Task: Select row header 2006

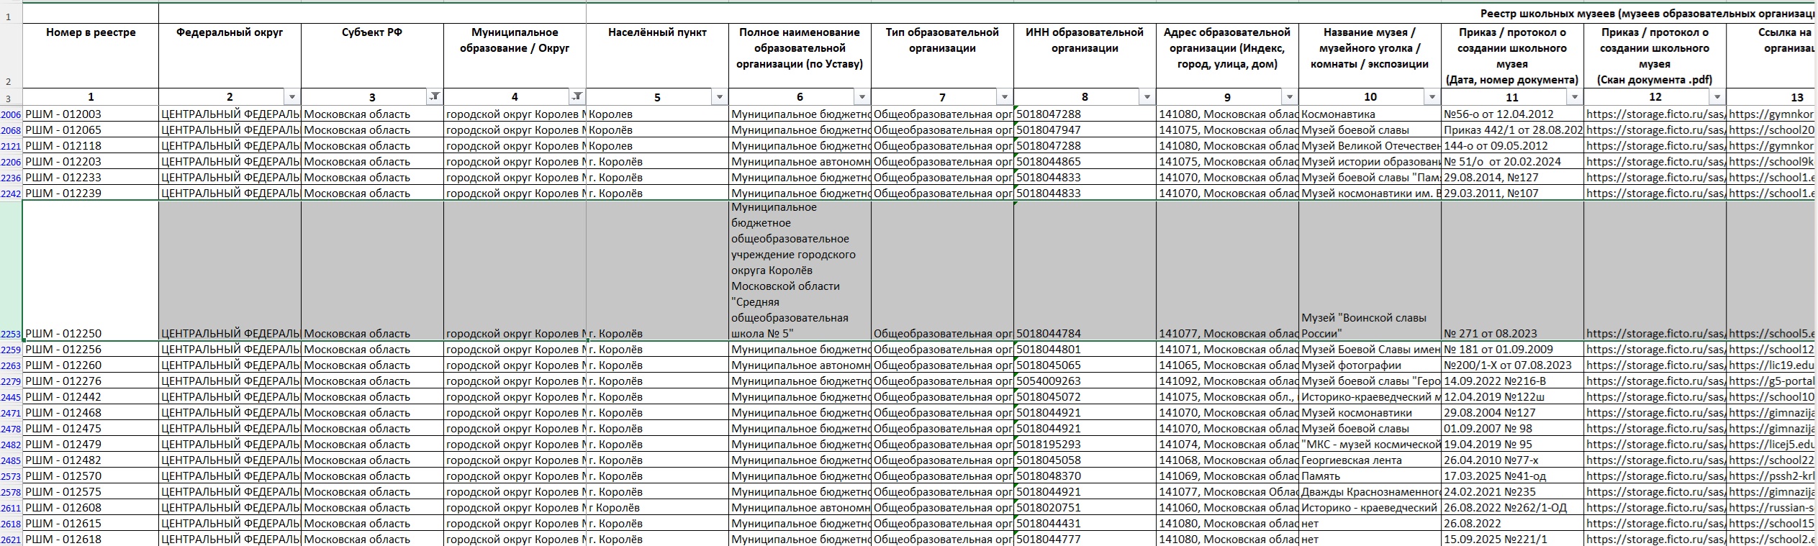Action: 11,114
